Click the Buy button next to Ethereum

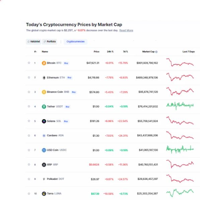click(70, 78)
